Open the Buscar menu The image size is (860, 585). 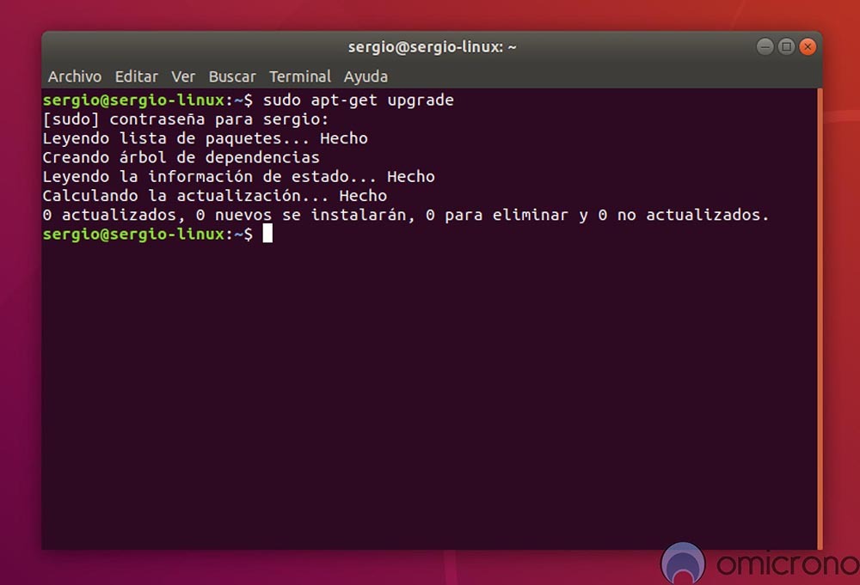pos(232,76)
